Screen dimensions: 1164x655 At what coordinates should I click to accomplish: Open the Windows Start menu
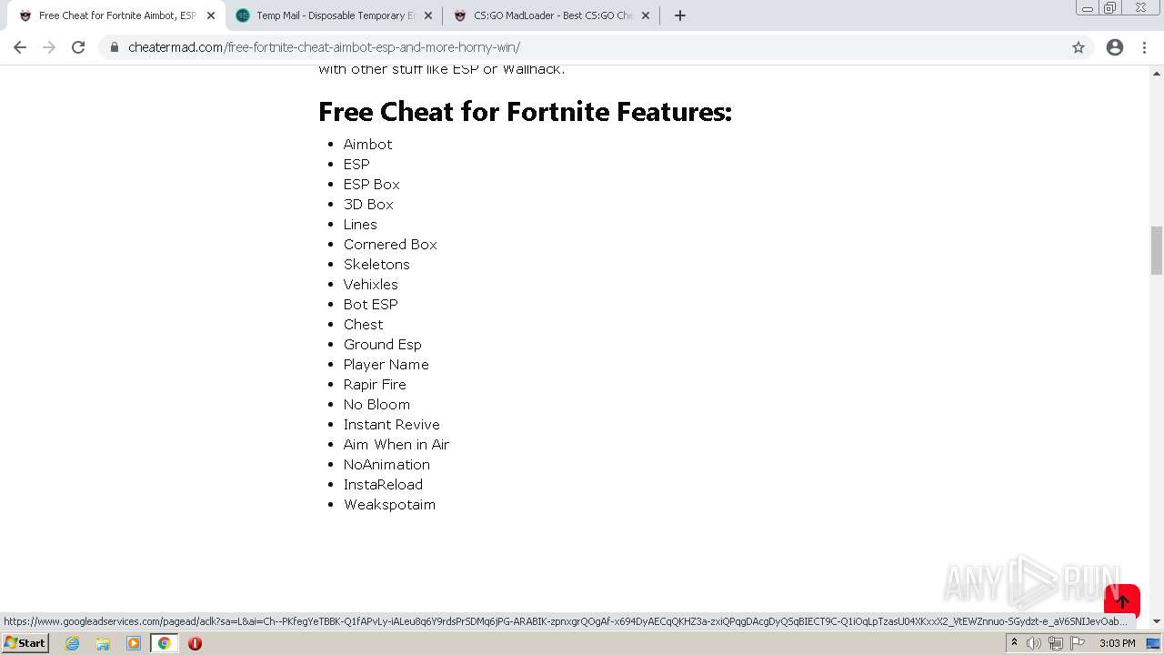25,643
